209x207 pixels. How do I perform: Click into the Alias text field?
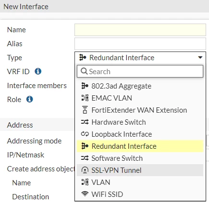(x=140, y=44)
